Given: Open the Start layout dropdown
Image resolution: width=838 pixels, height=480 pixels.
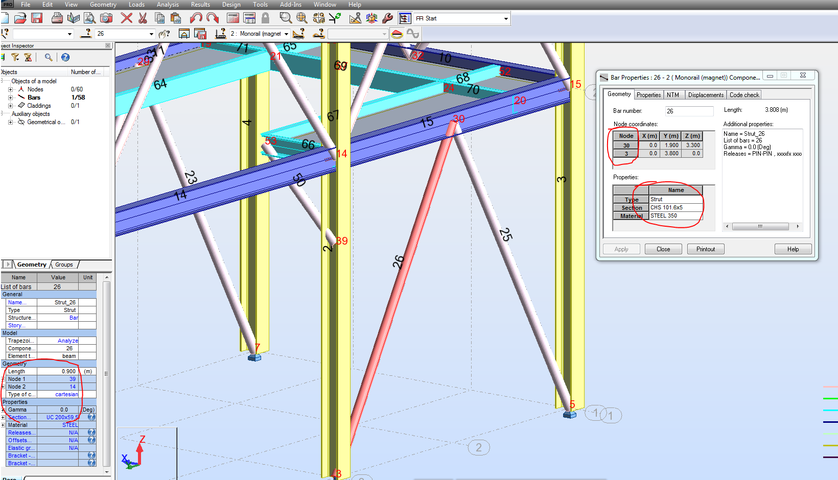Looking at the screenshot, I should click(506, 18).
